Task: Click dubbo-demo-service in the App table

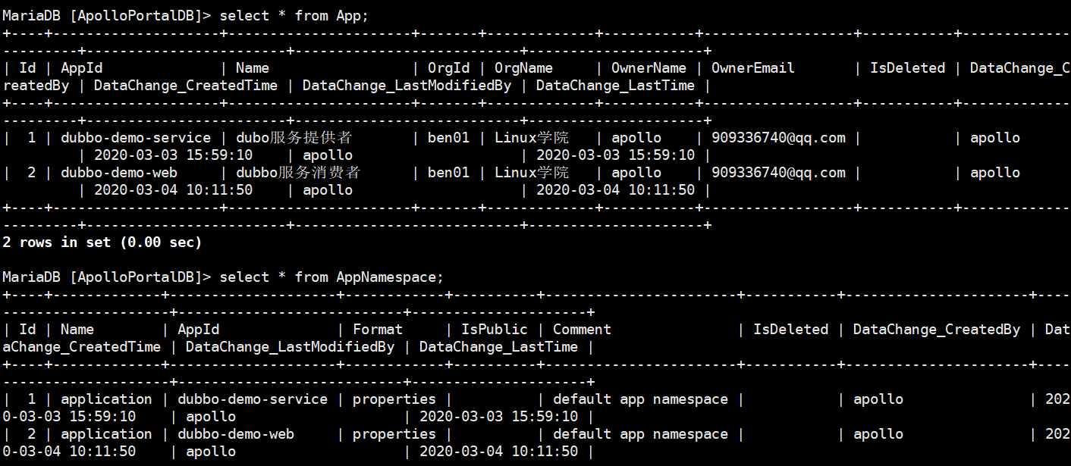Action: pos(135,137)
